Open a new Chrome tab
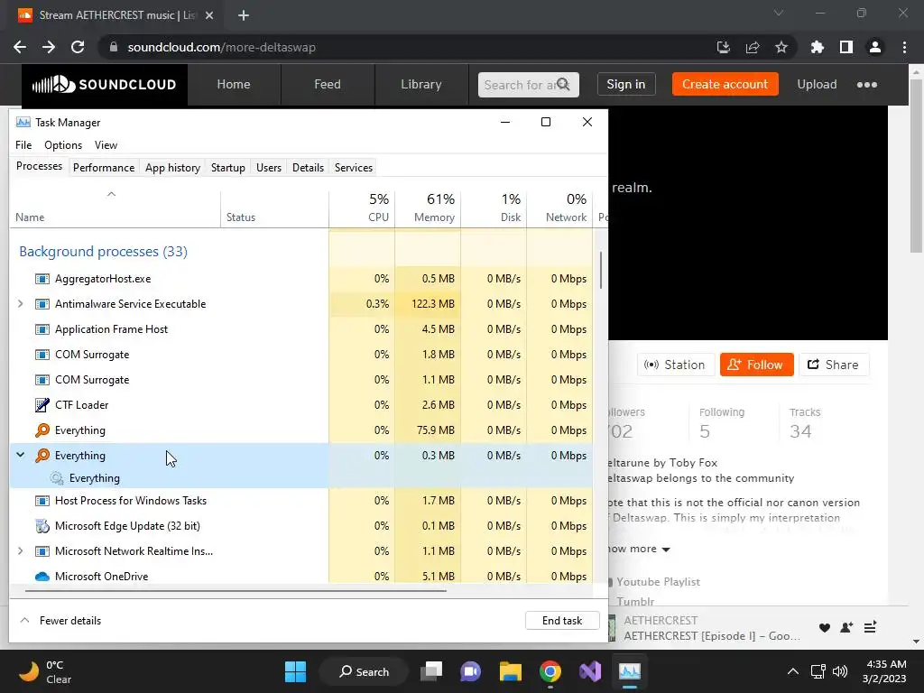 [x=244, y=15]
